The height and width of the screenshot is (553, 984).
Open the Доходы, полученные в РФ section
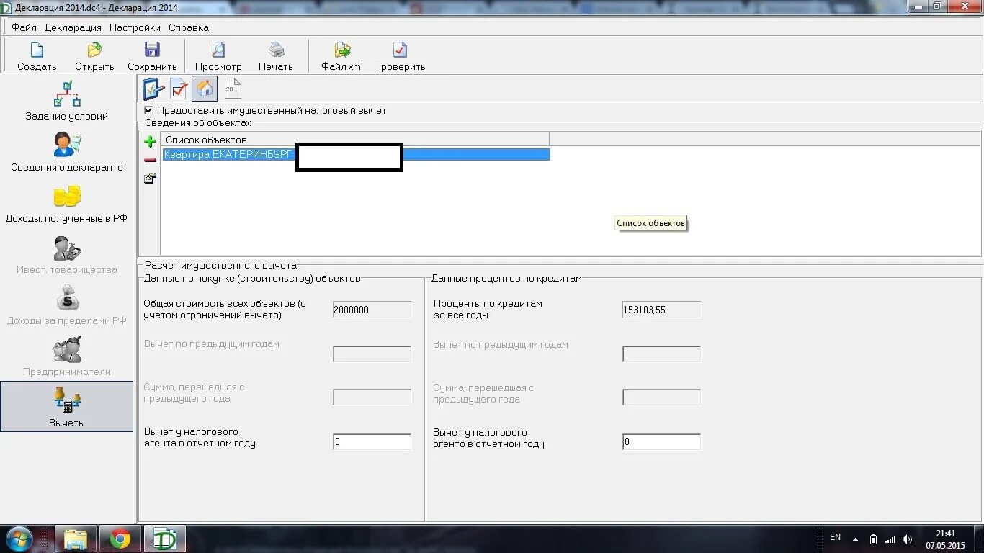pos(67,203)
